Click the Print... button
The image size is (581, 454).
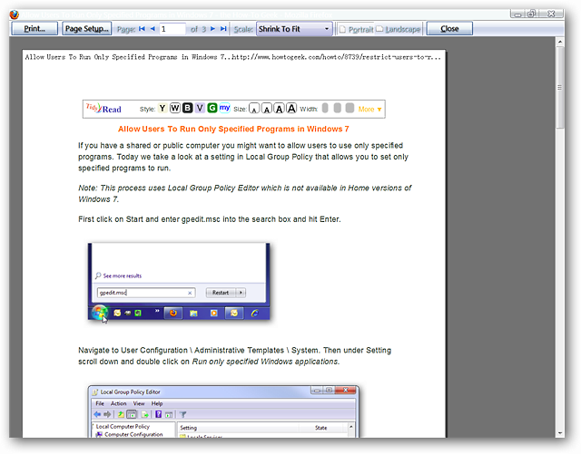(x=34, y=28)
